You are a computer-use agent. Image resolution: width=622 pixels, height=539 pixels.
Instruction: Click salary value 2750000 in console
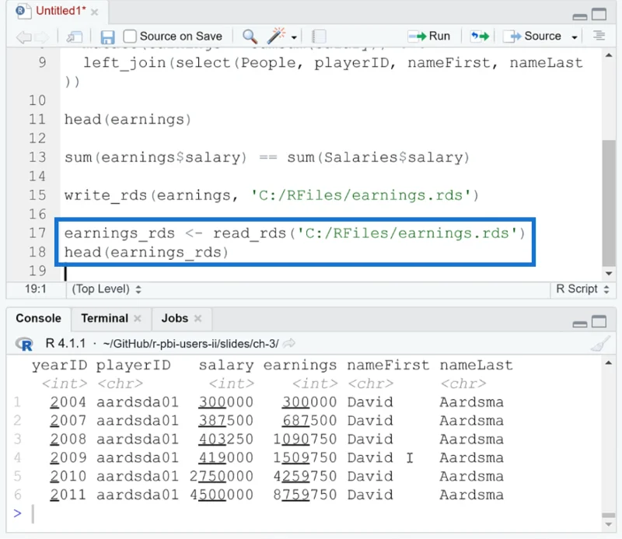point(222,476)
